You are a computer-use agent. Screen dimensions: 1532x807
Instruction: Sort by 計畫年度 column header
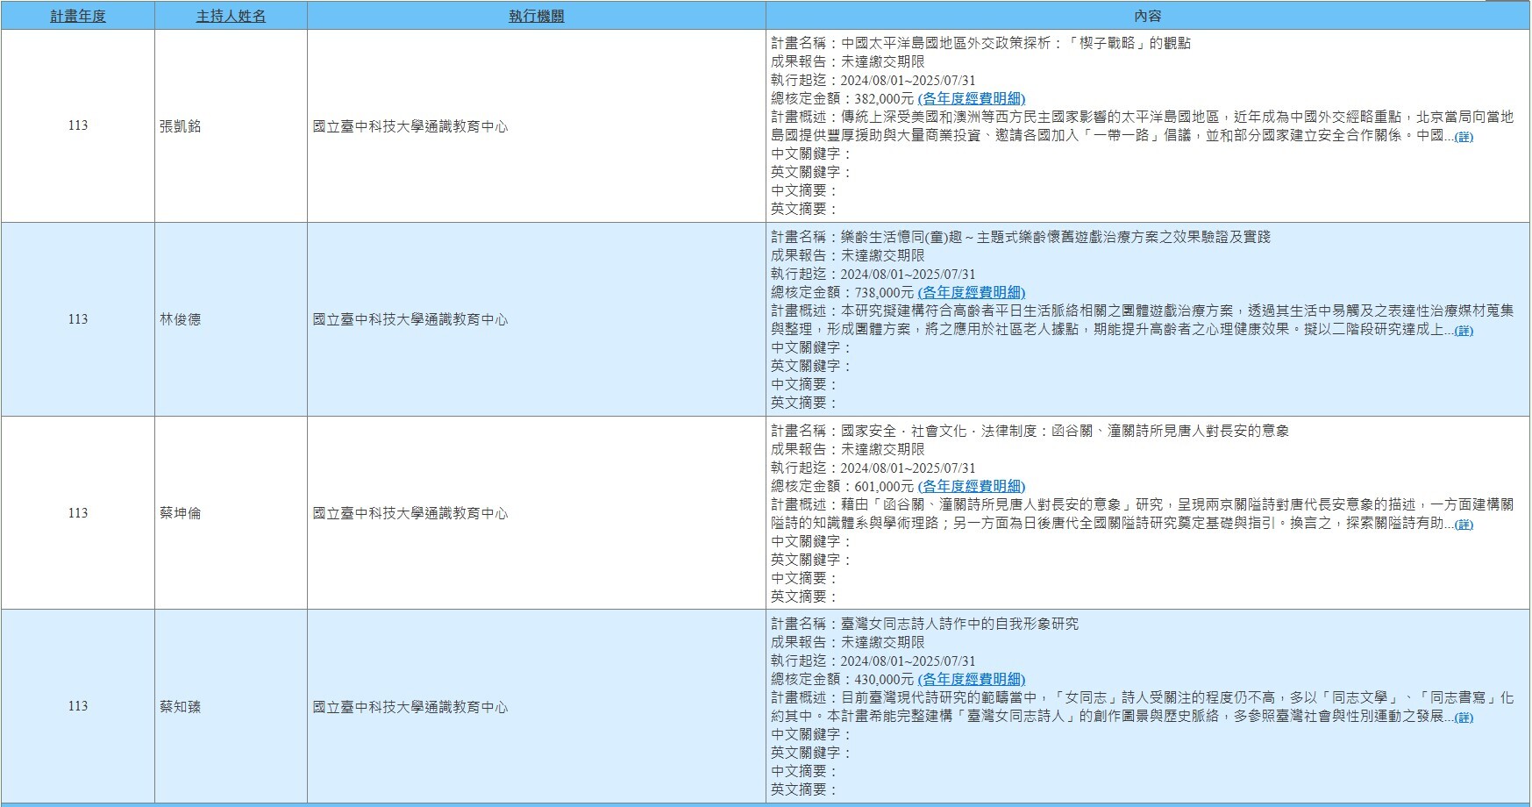[77, 16]
